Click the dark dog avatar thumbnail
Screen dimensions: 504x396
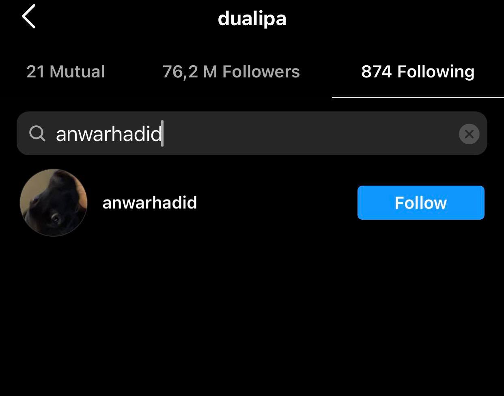pyautogui.click(x=54, y=203)
